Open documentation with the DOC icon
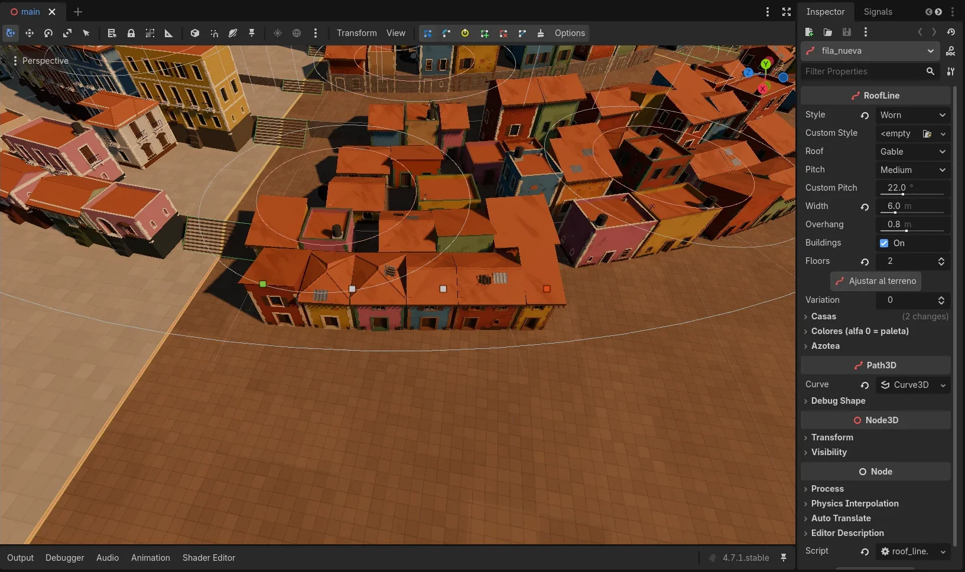Image resolution: width=965 pixels, height=572 pixels. (x=950, y=51)
